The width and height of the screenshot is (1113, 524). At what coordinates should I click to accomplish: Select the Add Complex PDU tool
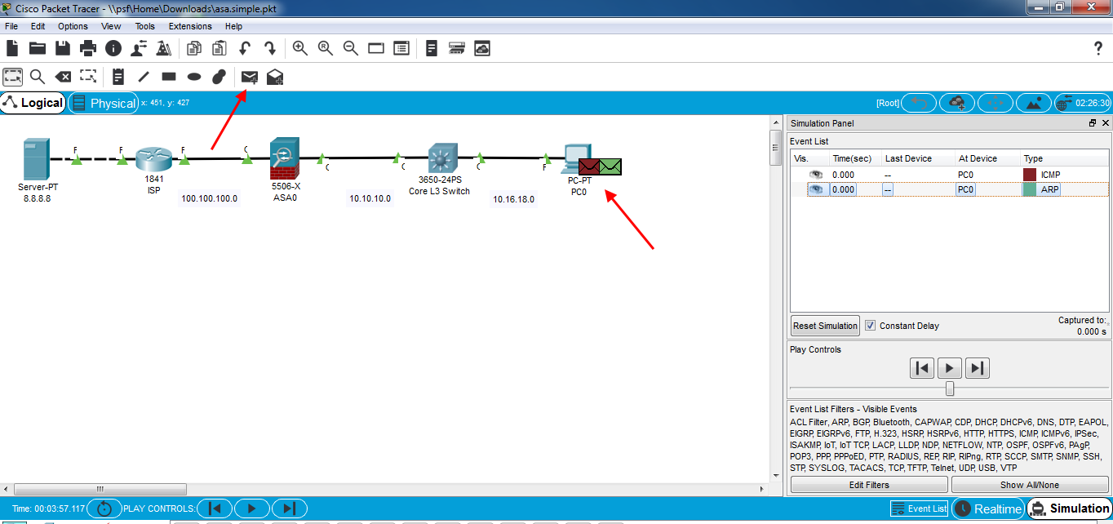[274, 76]
